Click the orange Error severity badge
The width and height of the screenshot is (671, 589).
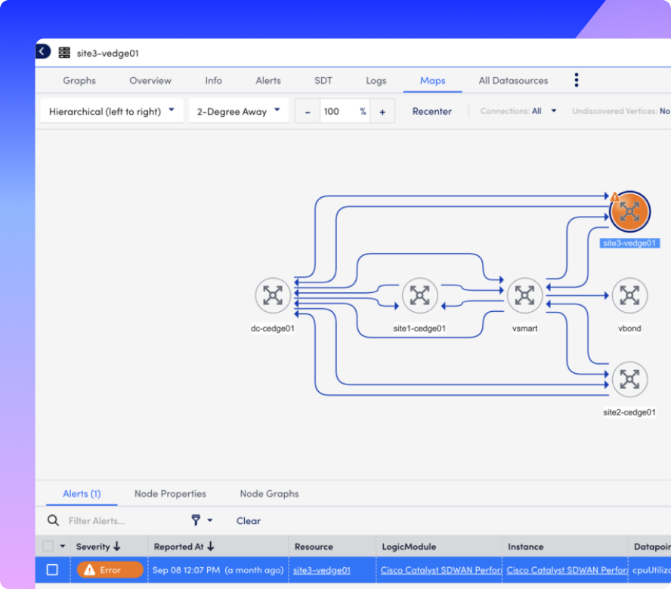coord(110,570)
